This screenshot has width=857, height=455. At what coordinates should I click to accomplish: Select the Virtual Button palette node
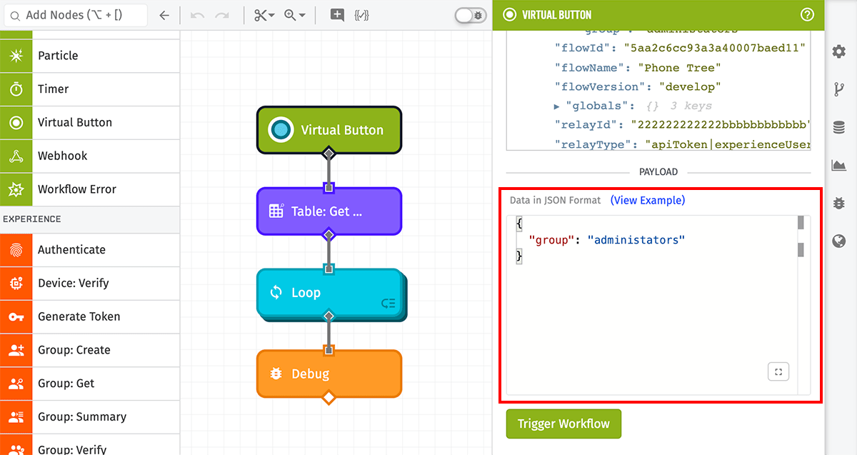[x=89, y=123]
